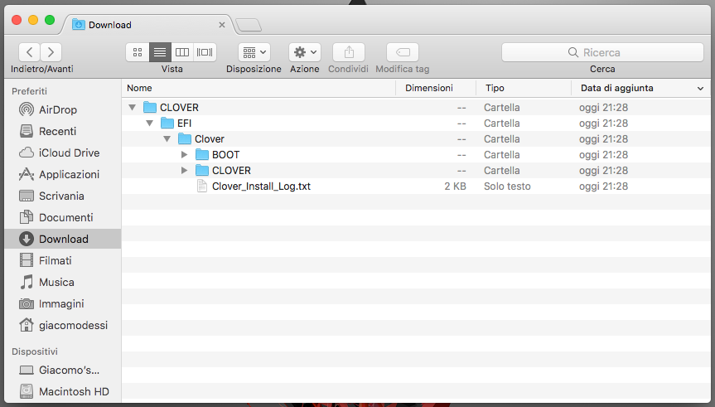
Task: Select the nested CLOVER folder icon
Action: (x=202, y=170)
